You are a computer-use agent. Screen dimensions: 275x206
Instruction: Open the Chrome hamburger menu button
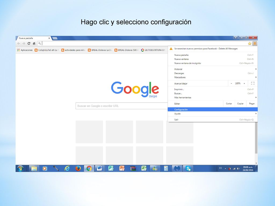click(x=255, y=43)
